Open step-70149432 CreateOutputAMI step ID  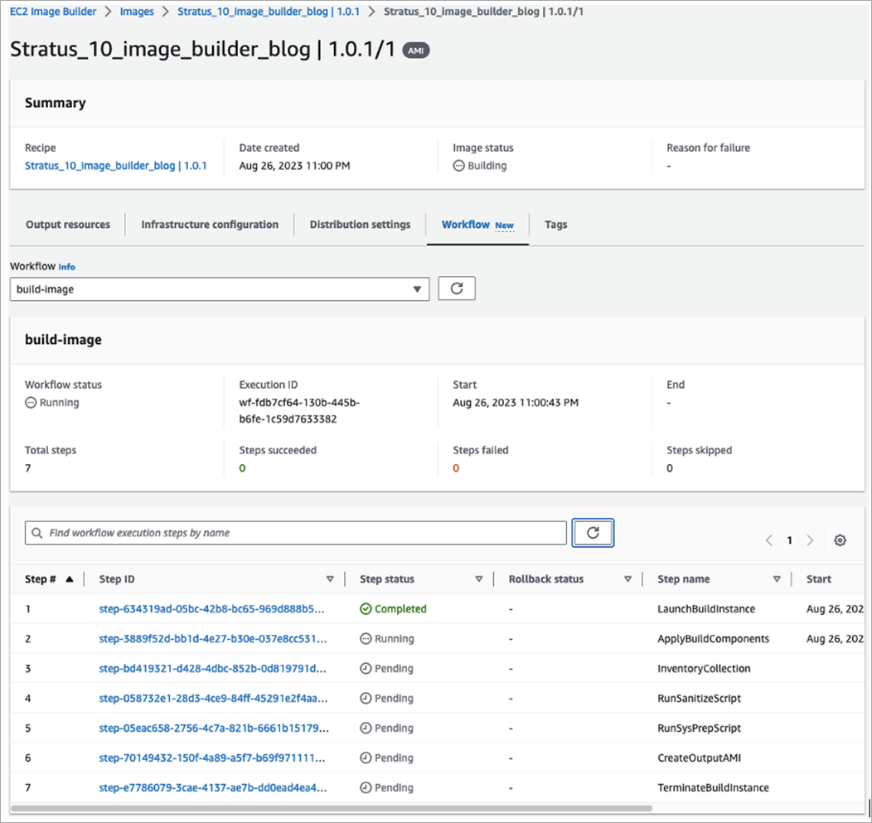212,758
